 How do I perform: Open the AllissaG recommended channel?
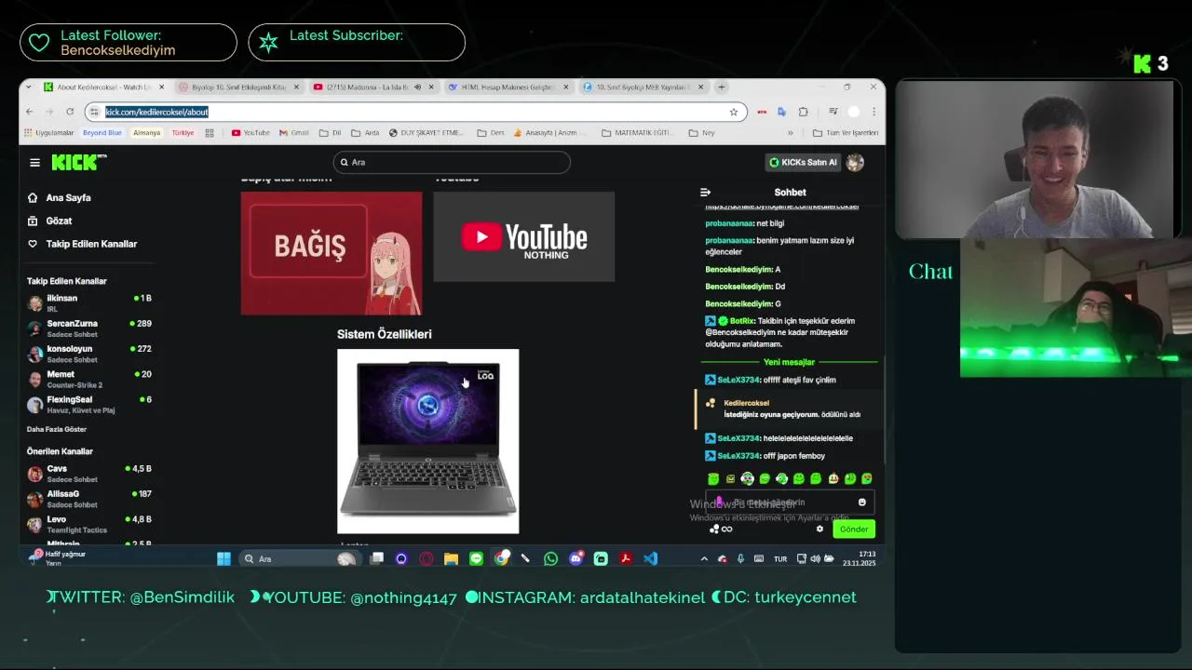pyautogui.click(x=89, y=498)
